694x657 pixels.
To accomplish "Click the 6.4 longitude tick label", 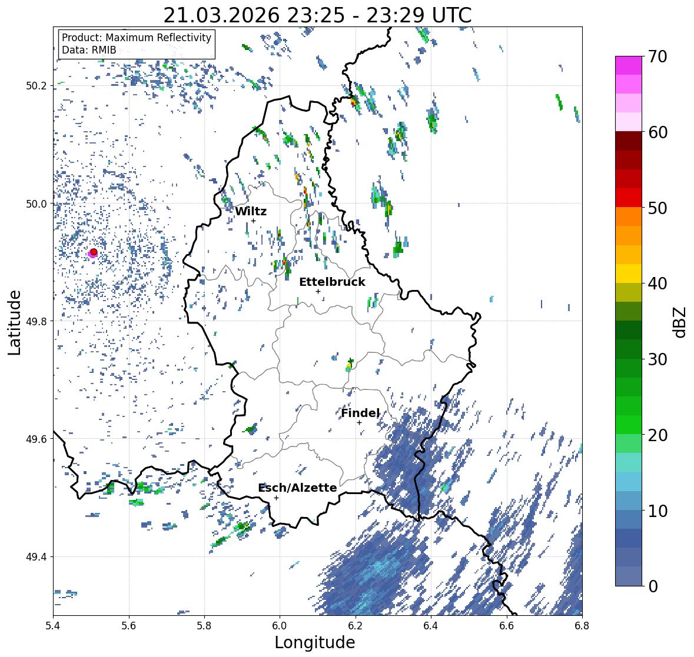I will tap(431, 625).
